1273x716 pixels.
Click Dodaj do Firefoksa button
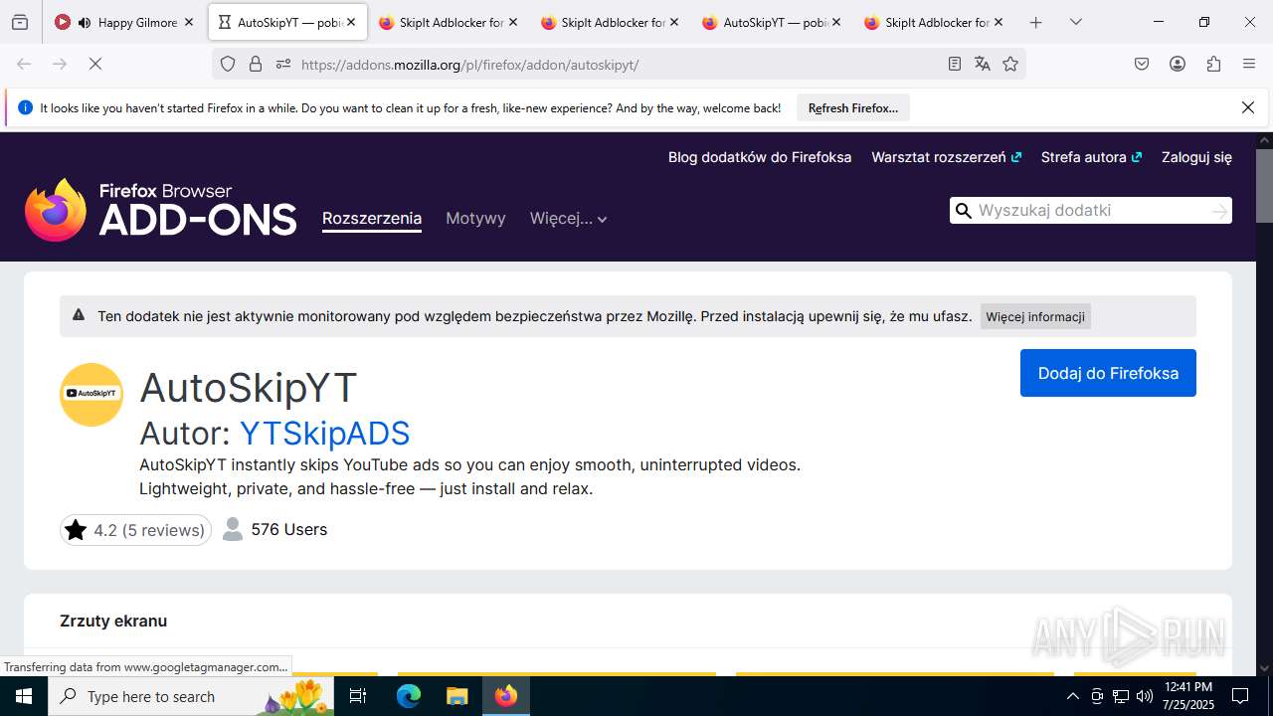click(x=1108, y=373)
